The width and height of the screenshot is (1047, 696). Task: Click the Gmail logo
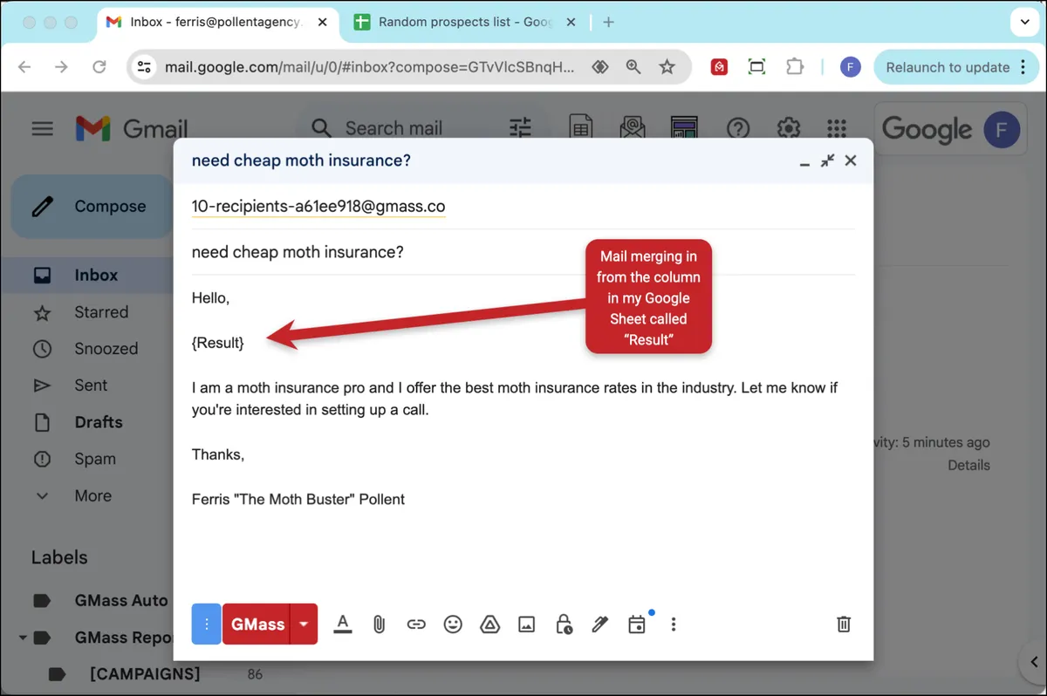pyautogui.click(x=131, y=129)
